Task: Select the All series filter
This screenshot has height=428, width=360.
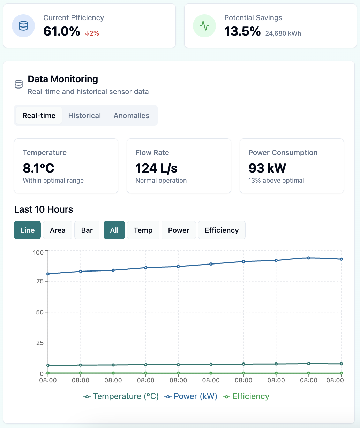Action: click(x=114, y=230)
